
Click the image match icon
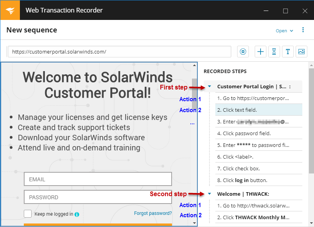tap(301, 52)
